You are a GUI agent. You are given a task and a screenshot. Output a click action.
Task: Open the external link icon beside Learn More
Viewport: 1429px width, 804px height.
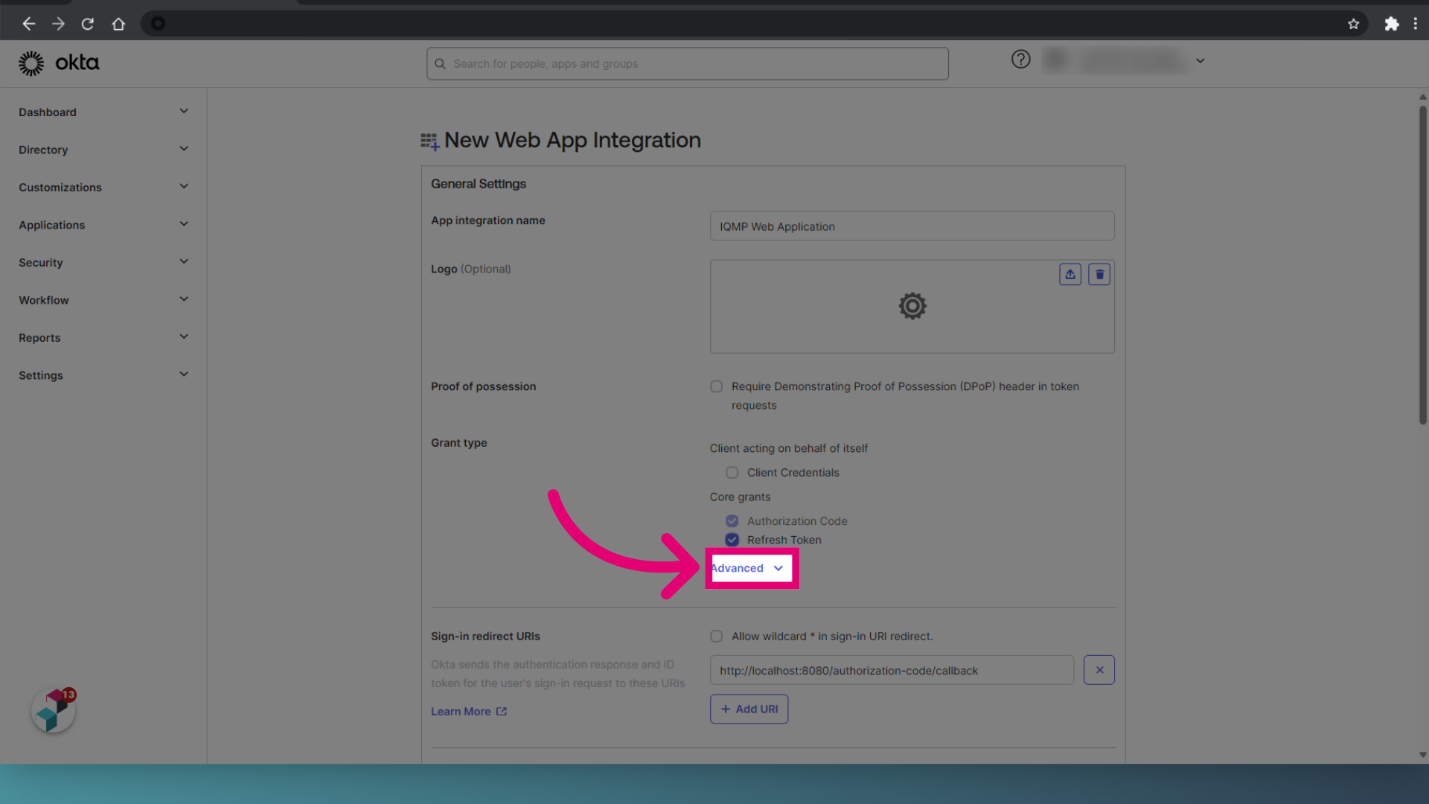coord(502,712)
